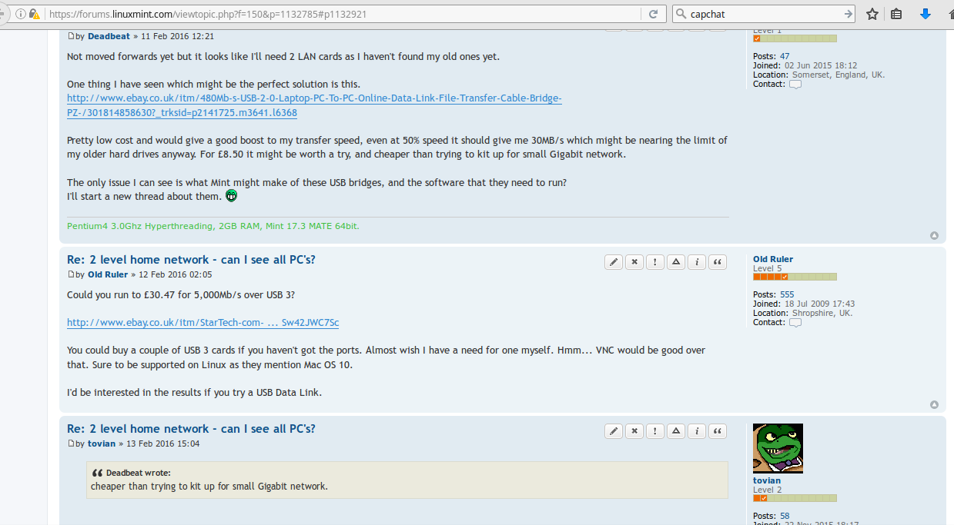Submit the search using the go arrow
Screen dimensions: 954x525
[x=848, y=14]
